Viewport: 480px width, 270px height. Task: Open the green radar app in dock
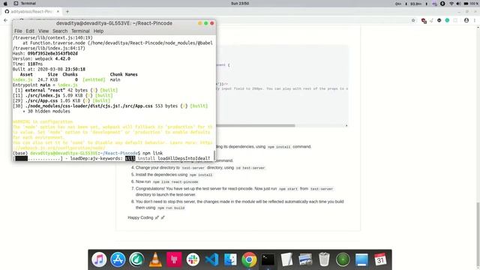(343, 259)
